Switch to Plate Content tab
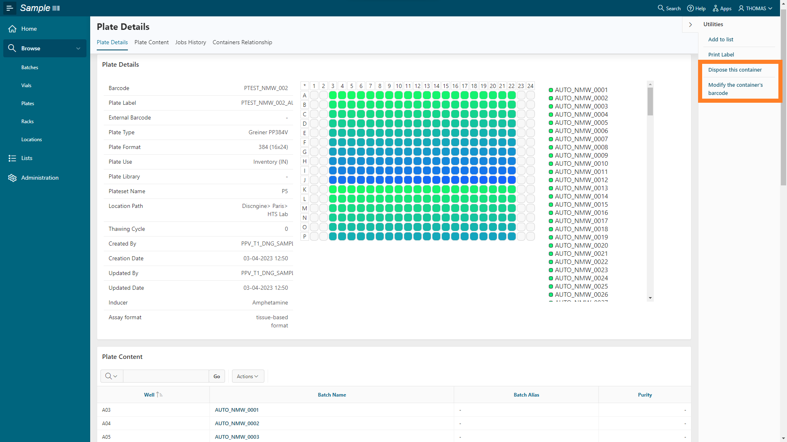 (x=151, y=43)
